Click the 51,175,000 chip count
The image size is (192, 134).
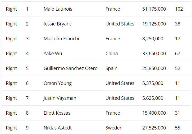coord(154,9)
